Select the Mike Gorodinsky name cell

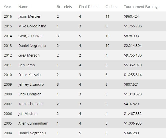(x=32, y=26)
